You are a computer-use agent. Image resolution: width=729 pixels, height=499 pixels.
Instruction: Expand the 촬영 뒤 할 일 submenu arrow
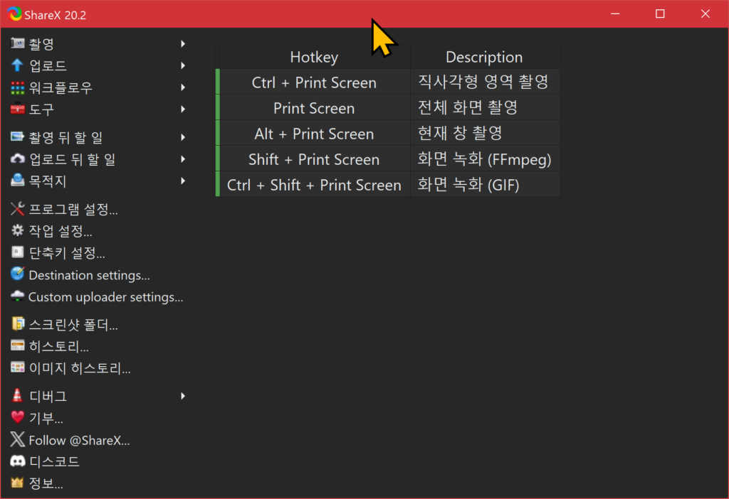point(183,137)
